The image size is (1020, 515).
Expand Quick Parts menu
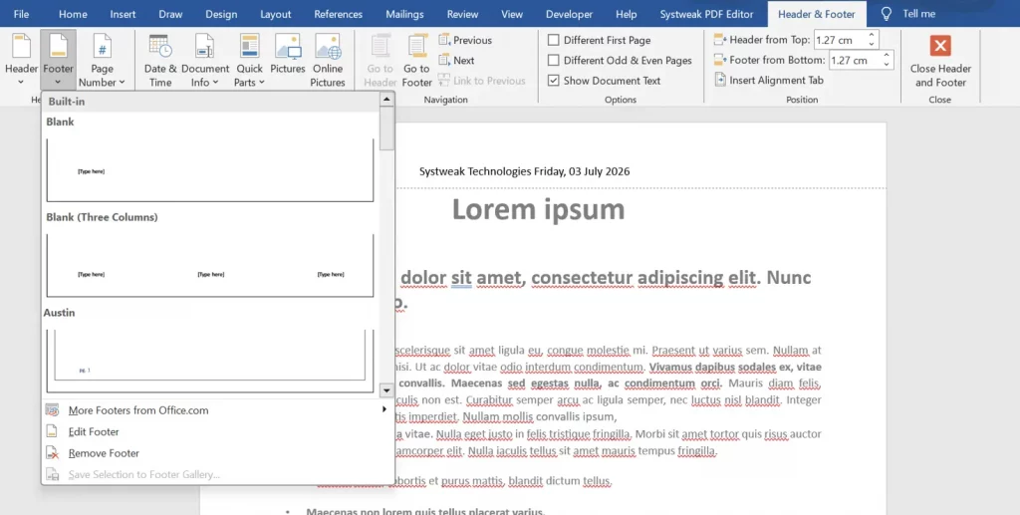coord(250,61)
